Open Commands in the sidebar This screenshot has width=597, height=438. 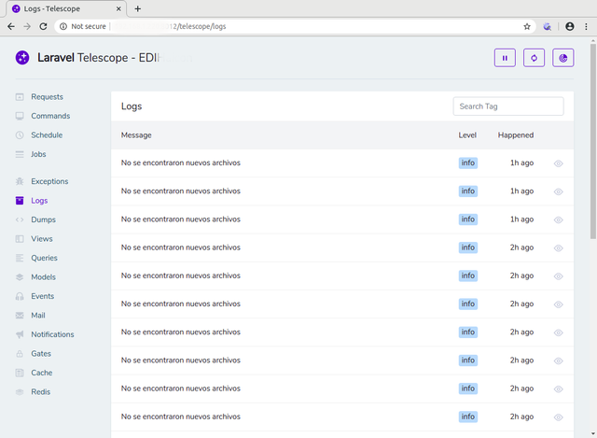pyautogui.click(x=50, y=116)
